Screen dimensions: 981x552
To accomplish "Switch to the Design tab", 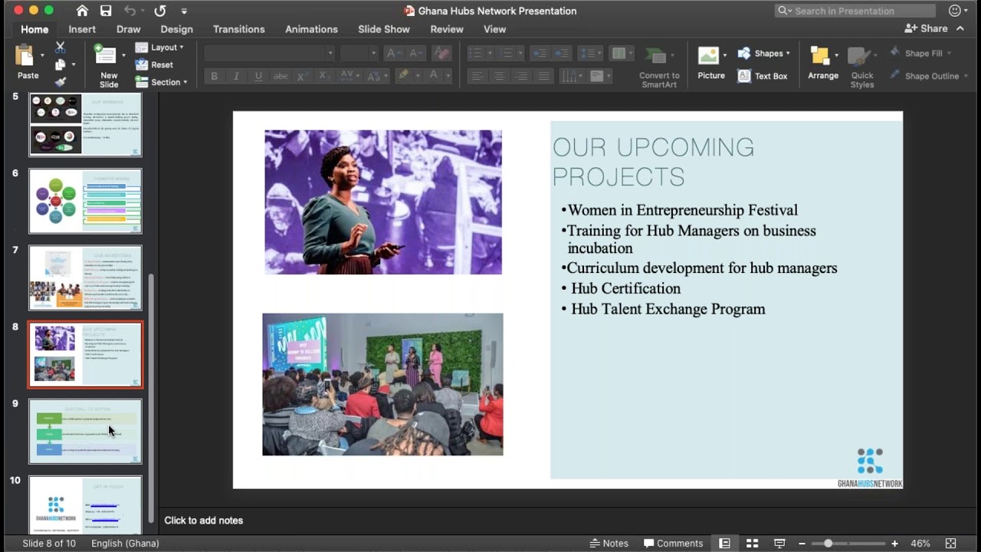I will [176, 29].
